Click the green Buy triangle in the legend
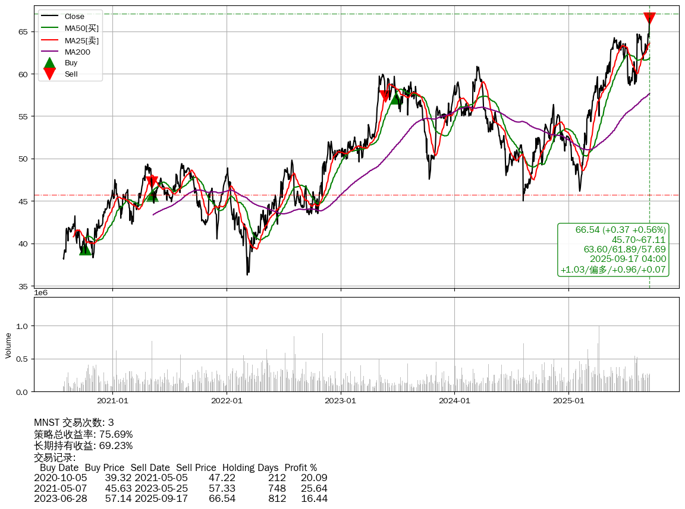 click(x=49, y=63)
